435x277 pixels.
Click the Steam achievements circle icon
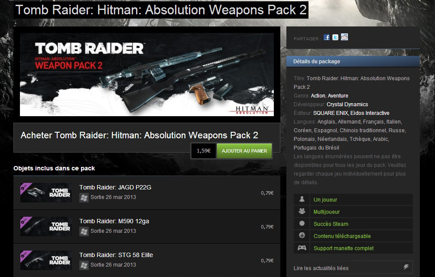(x=302, y=223)
